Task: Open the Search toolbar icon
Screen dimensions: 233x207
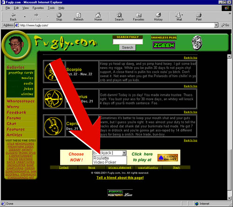Action: coord(119,15)
